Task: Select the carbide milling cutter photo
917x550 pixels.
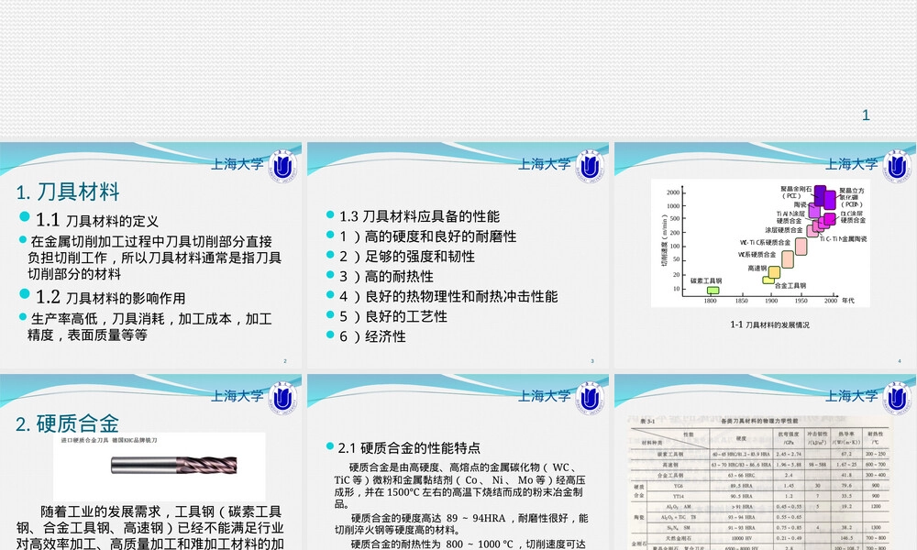Action: (159, 467)
